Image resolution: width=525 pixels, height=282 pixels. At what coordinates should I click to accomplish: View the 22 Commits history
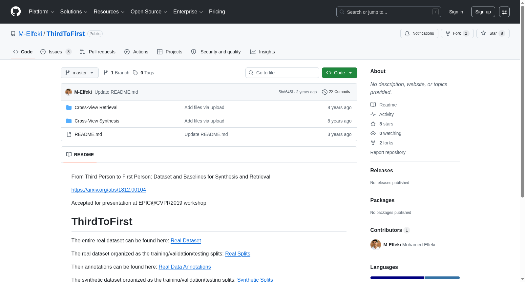pos(336,92)
